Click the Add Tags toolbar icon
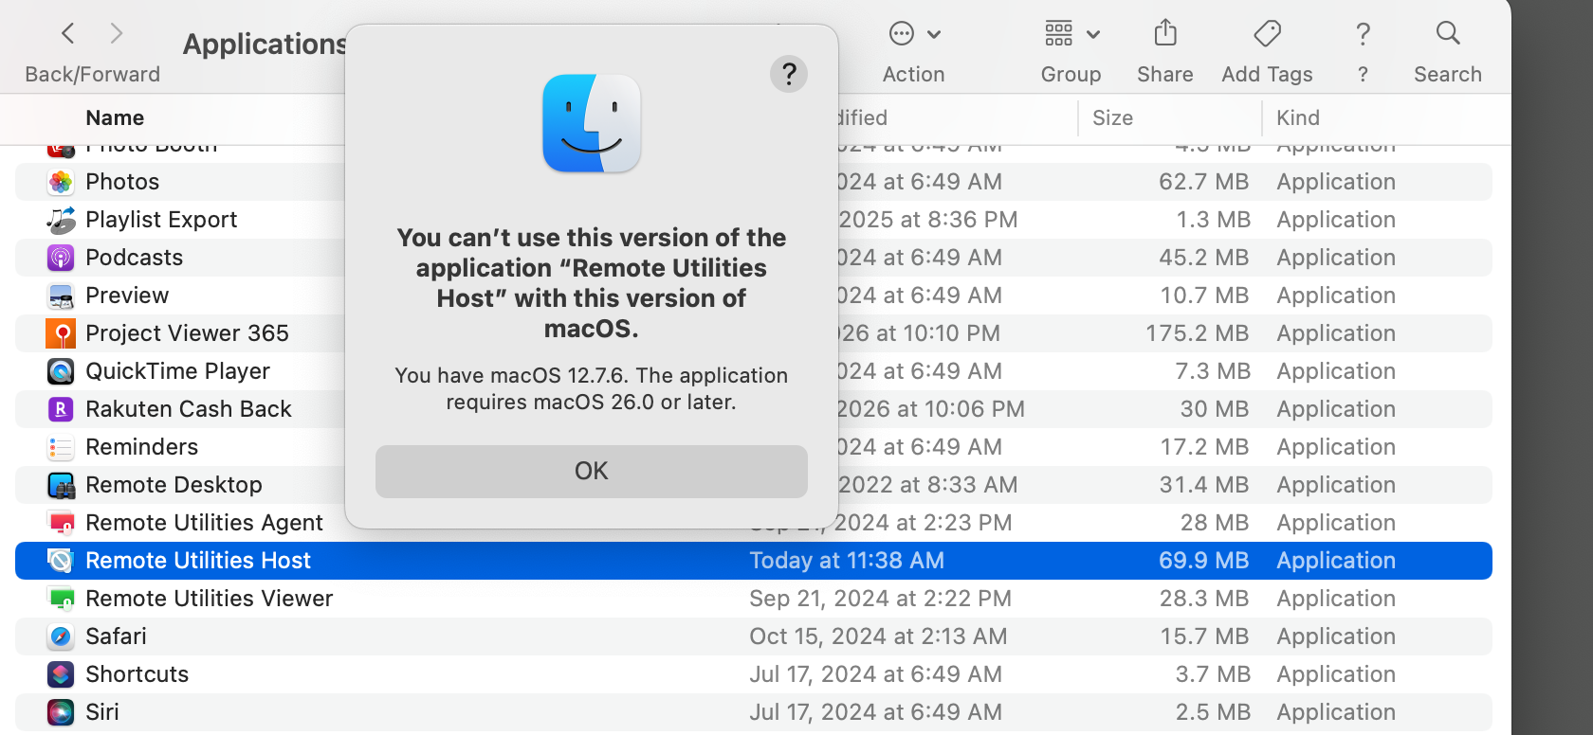1593x735 pixels. pyautogui.click(x=1267, y=34)
